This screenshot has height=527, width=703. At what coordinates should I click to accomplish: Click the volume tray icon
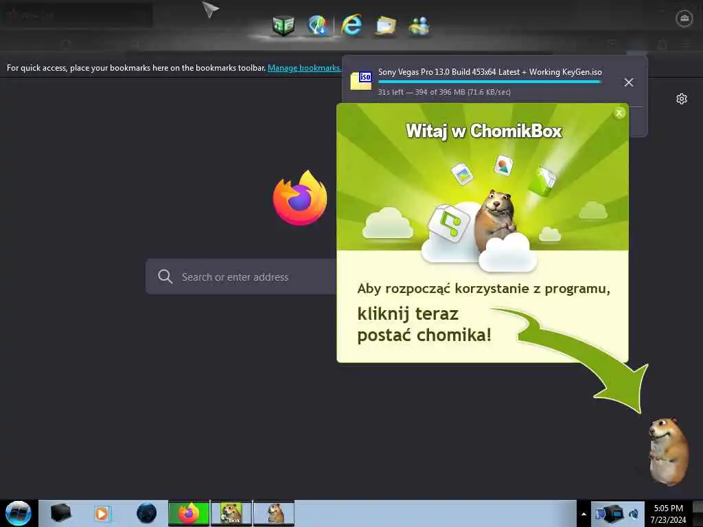point(634,514)
